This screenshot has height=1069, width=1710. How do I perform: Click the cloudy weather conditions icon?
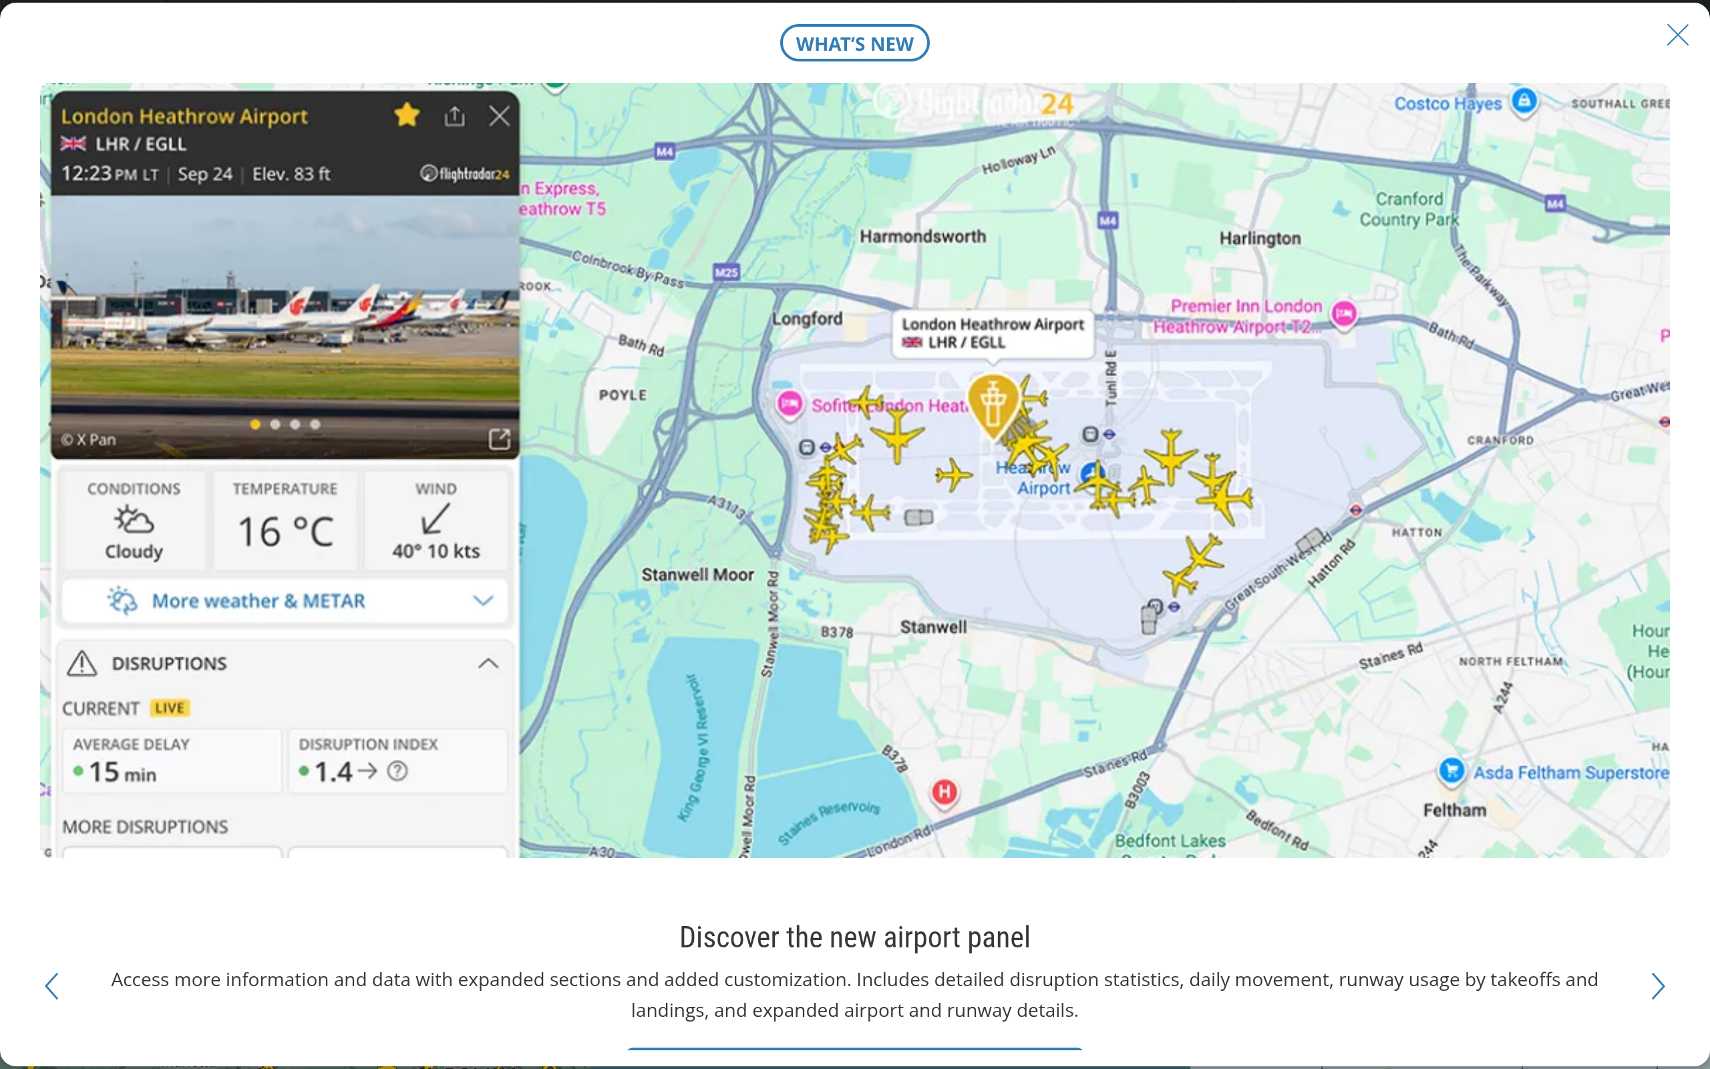click(134, 520)
